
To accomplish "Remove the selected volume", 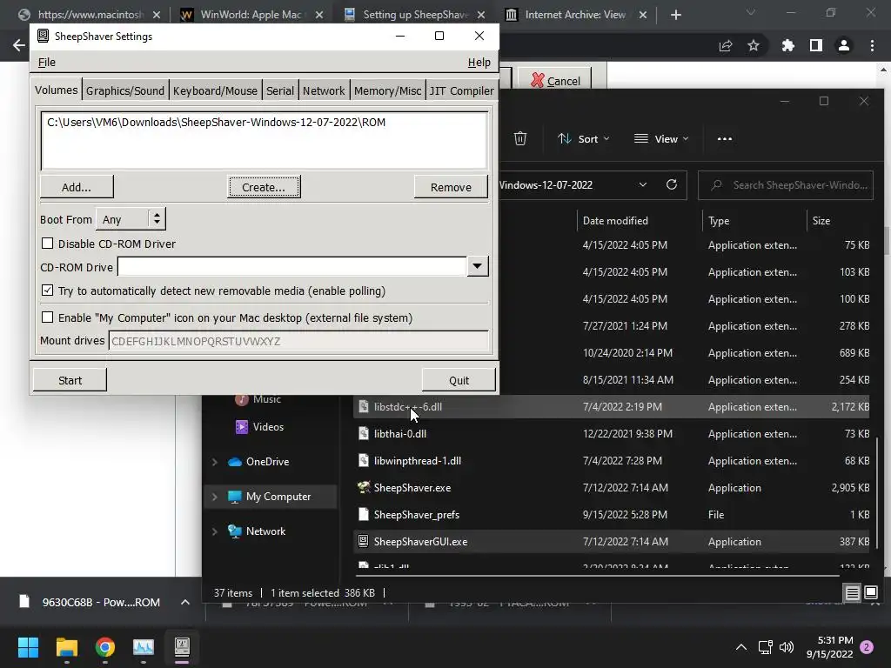I will click(x=451, y=187).
